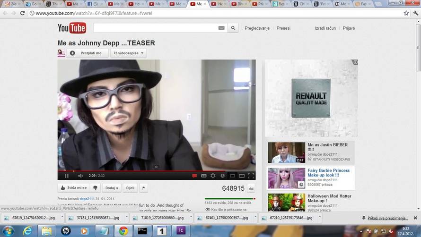Click the thumbs-down dislike button
This screenshot has width=421, height=237.
pyautogui.click(x=96, y=188)
